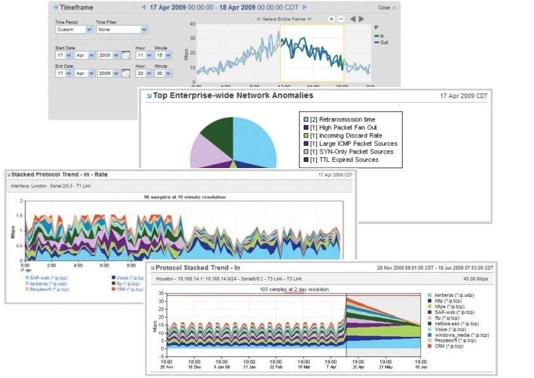Click the 103 samples at 2 day resolution label
Viewport: 534px width, 378px height.
(294, 289)
